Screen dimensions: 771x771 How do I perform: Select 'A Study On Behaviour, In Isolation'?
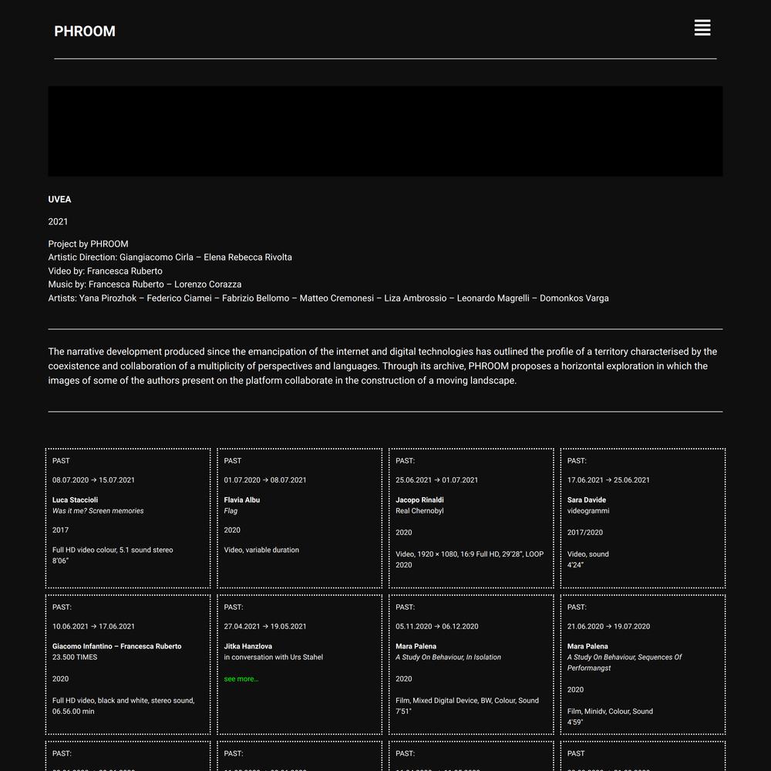click(x=448, y=657)
